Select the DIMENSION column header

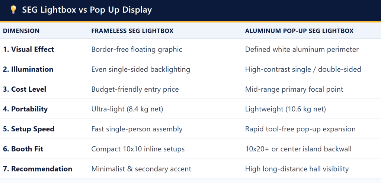[x=21, y=31]
